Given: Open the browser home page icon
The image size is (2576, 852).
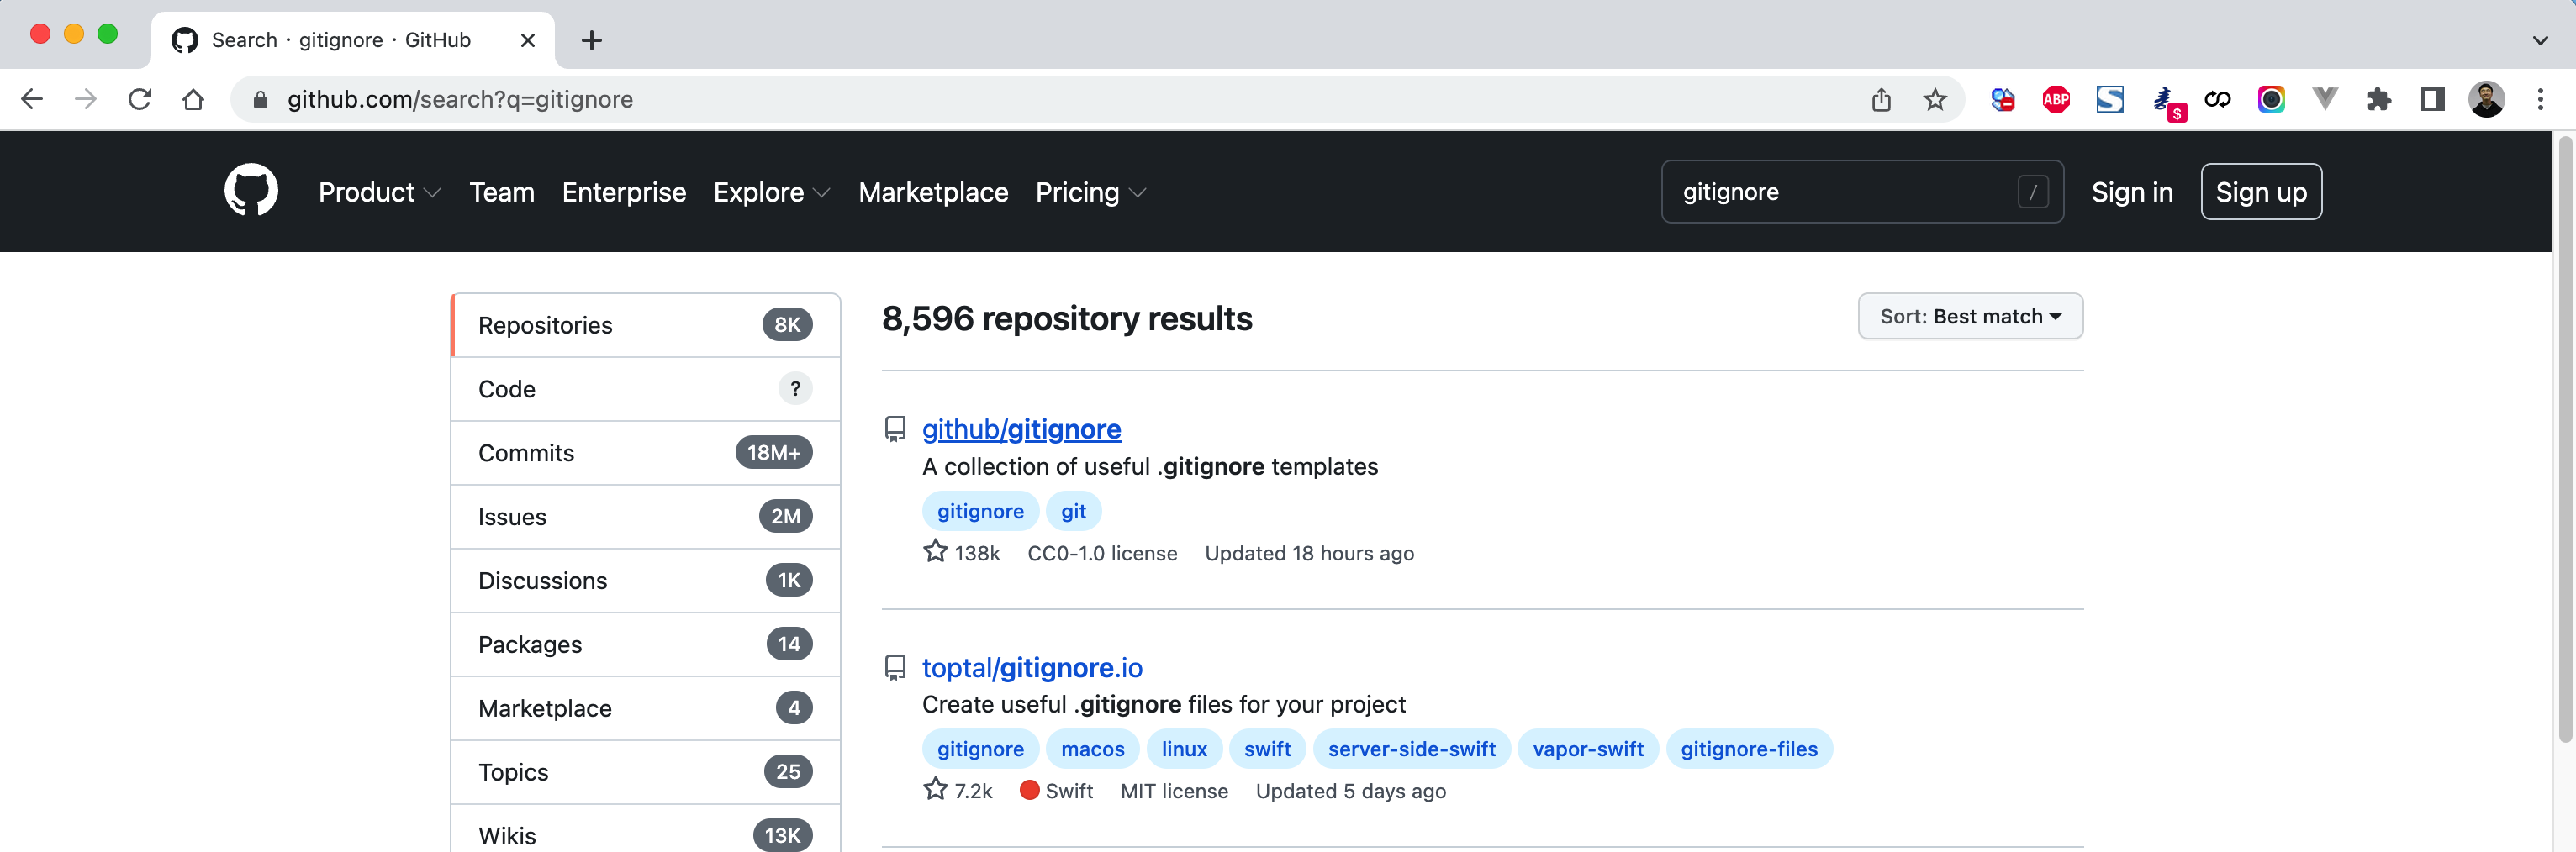Looking at the screenshot, I should pos(193,99).
